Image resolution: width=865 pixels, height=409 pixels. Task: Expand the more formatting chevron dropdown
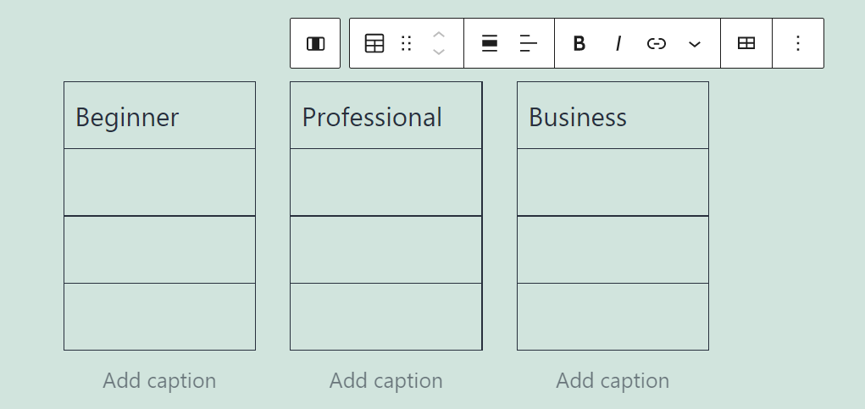695,44
